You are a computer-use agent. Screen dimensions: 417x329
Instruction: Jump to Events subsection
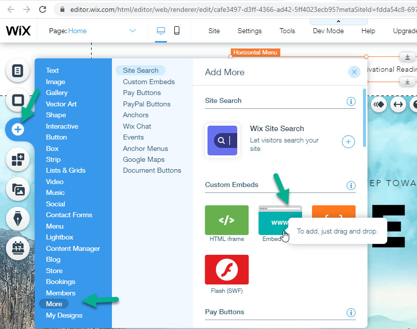[x=133, y=138]
